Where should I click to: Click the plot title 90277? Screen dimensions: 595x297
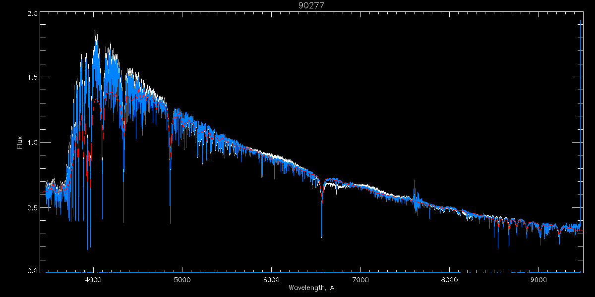(311, 5)
